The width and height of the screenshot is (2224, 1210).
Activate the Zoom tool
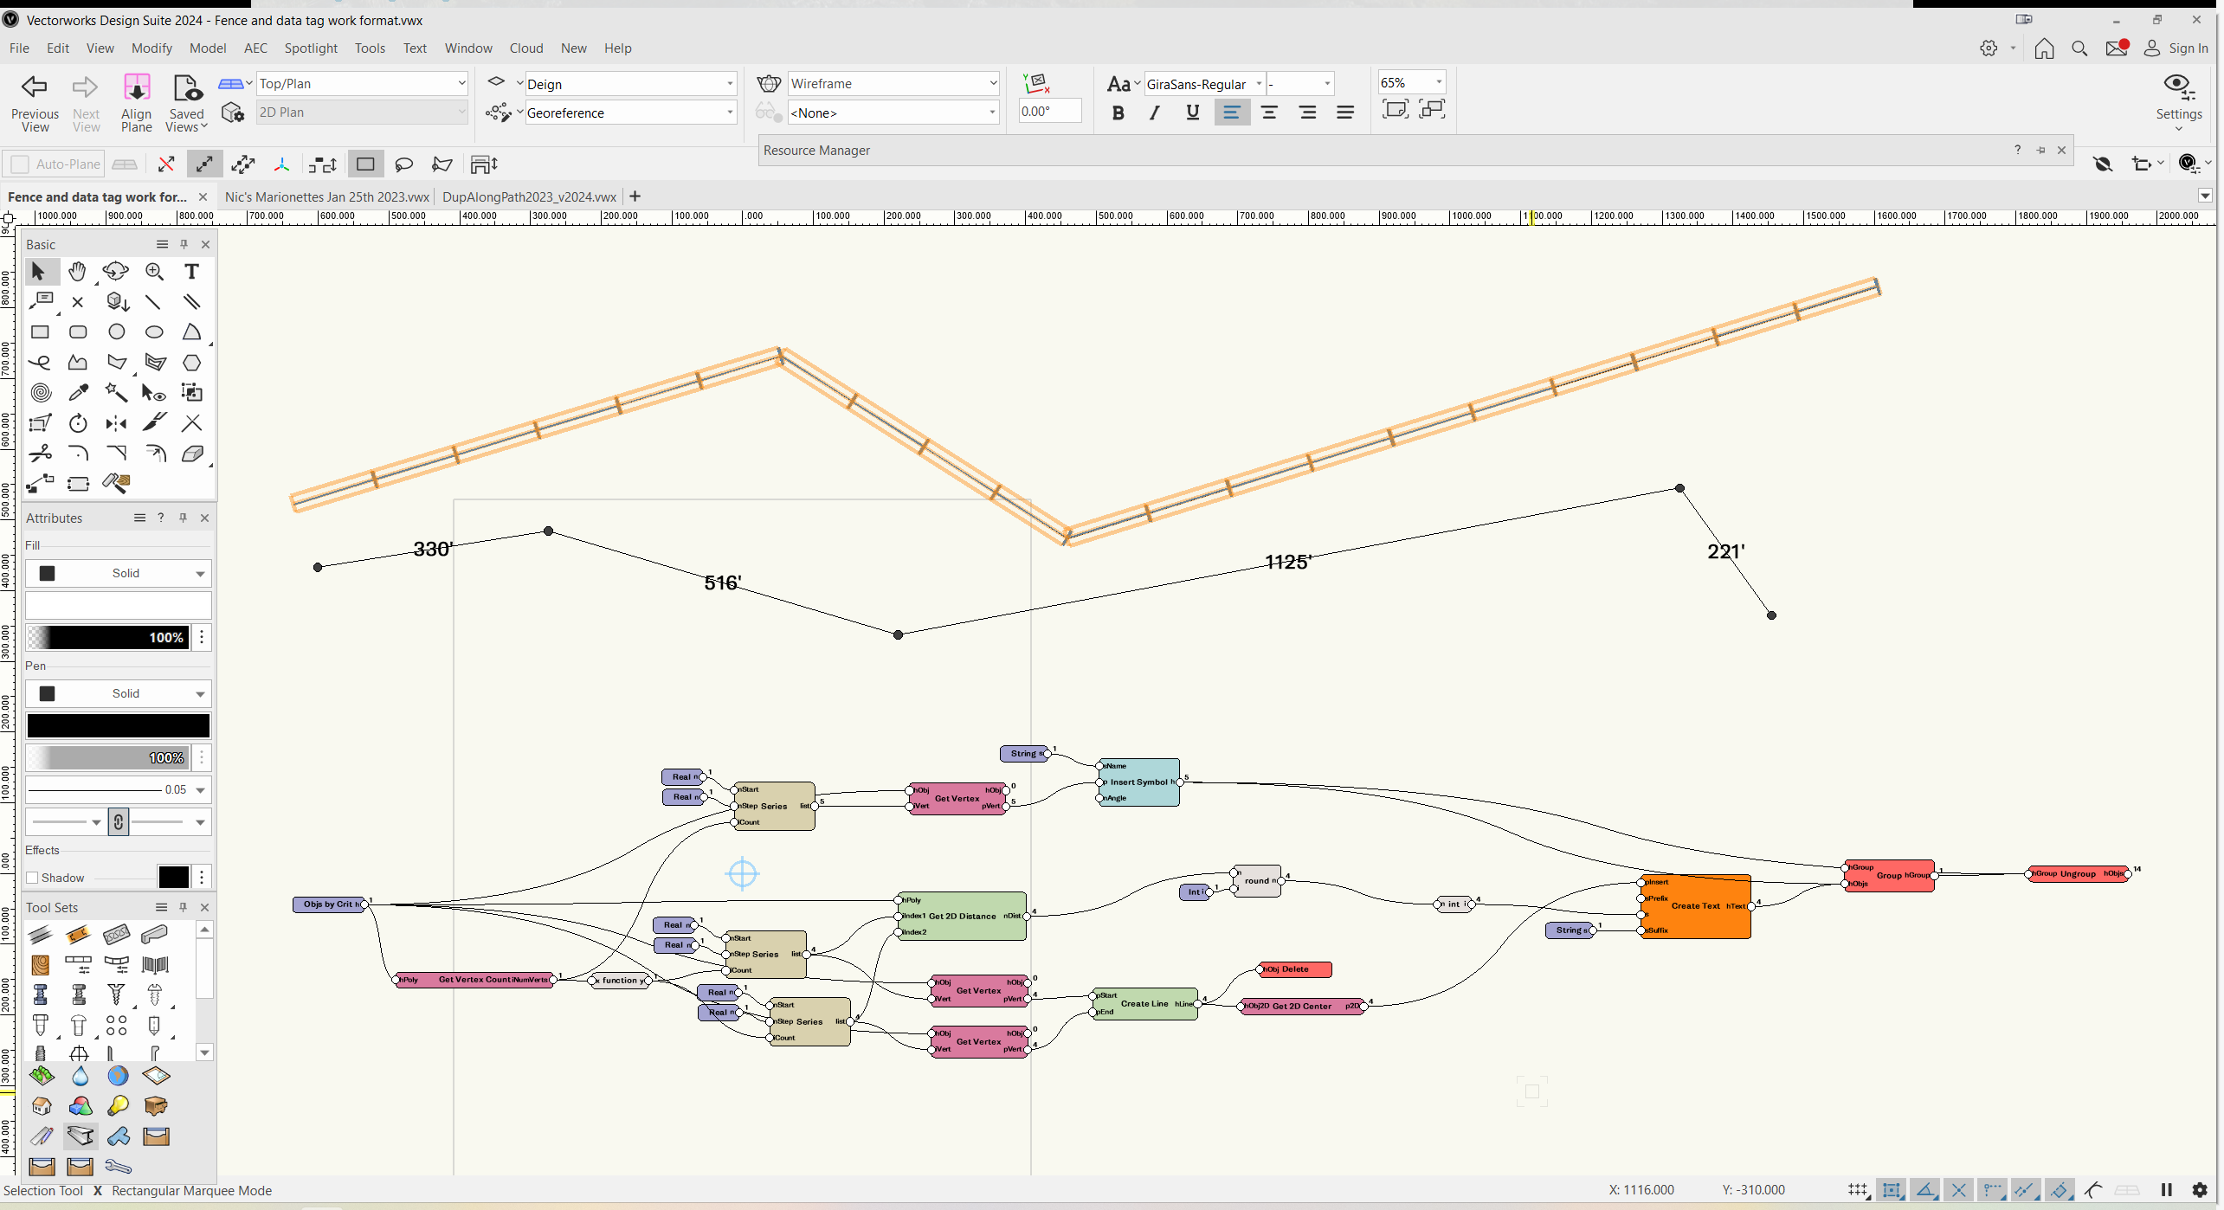coord(155,271)
